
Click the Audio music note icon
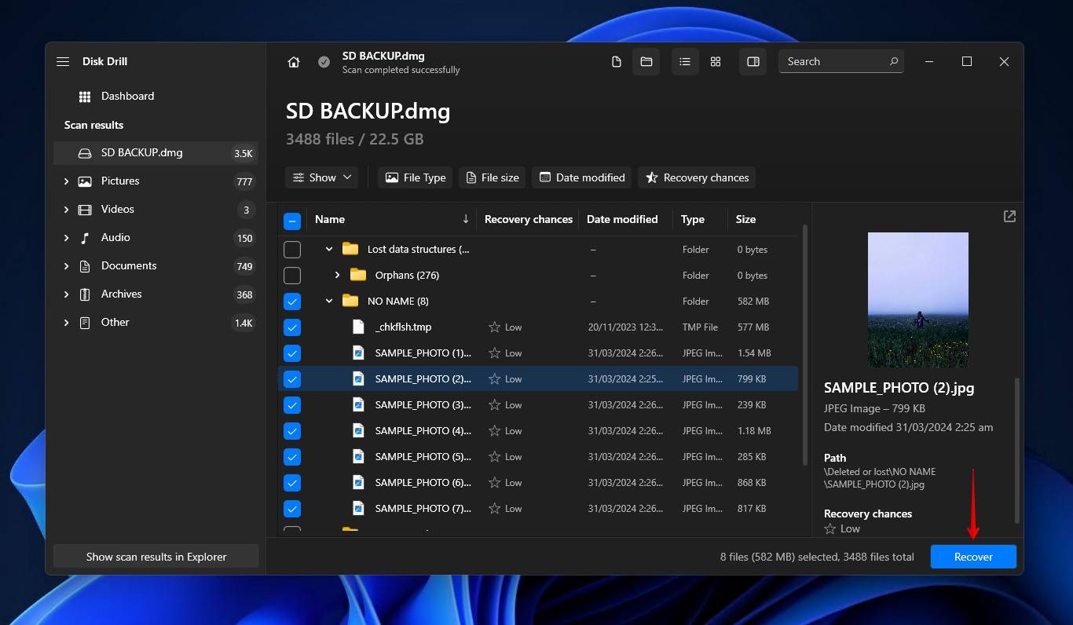[x=85, y=238]
